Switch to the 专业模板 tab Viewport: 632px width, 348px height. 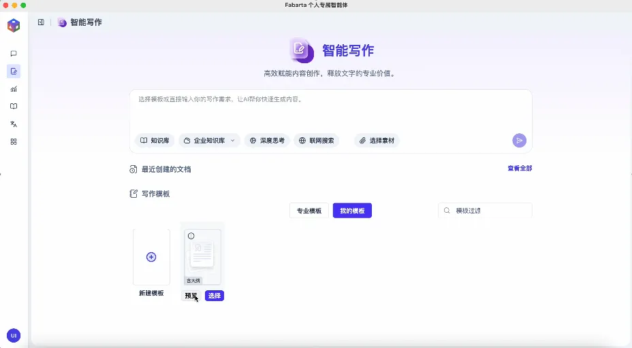click(x=309, y=211)
